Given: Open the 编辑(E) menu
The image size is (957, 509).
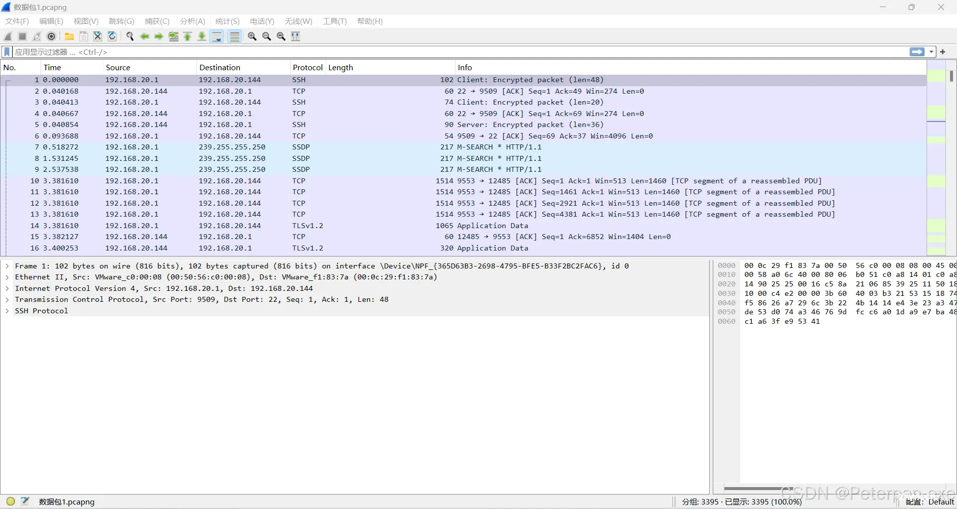Looking at the screenshot, I should coord(51,21).
